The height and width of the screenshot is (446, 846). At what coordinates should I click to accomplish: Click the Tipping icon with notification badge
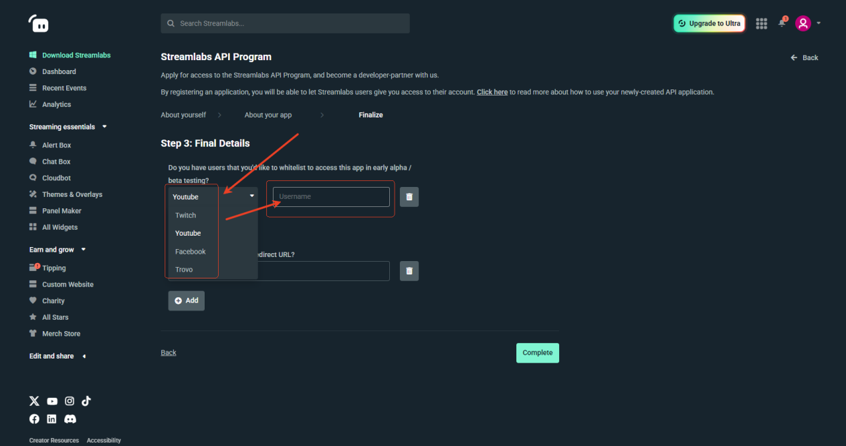click(x=34, y=268)
